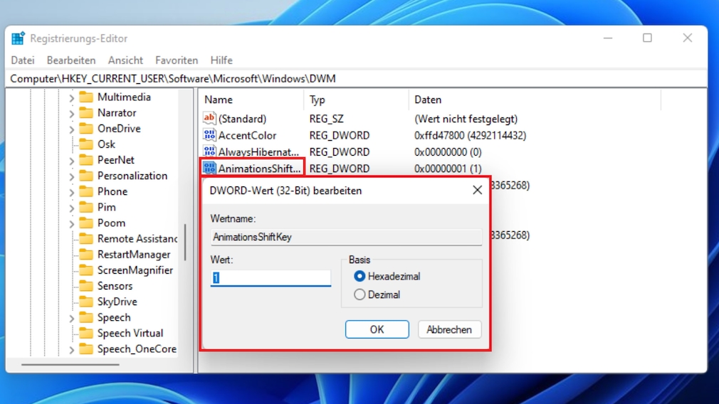Click the AlwaysHibernat... data 0x00000000 (0)

click(x=448, y=151)
